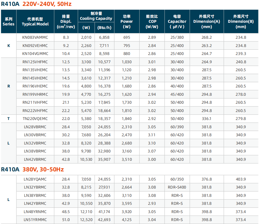Screen dimensions: 259x224
Task: Select the RN199VHRMC model cell
Action: [35, 95]
